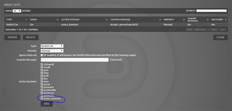Go to Next page of entries

215,29
